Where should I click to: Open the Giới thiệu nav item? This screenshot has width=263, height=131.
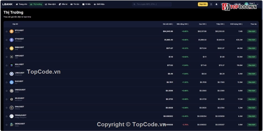coord(99,4)
